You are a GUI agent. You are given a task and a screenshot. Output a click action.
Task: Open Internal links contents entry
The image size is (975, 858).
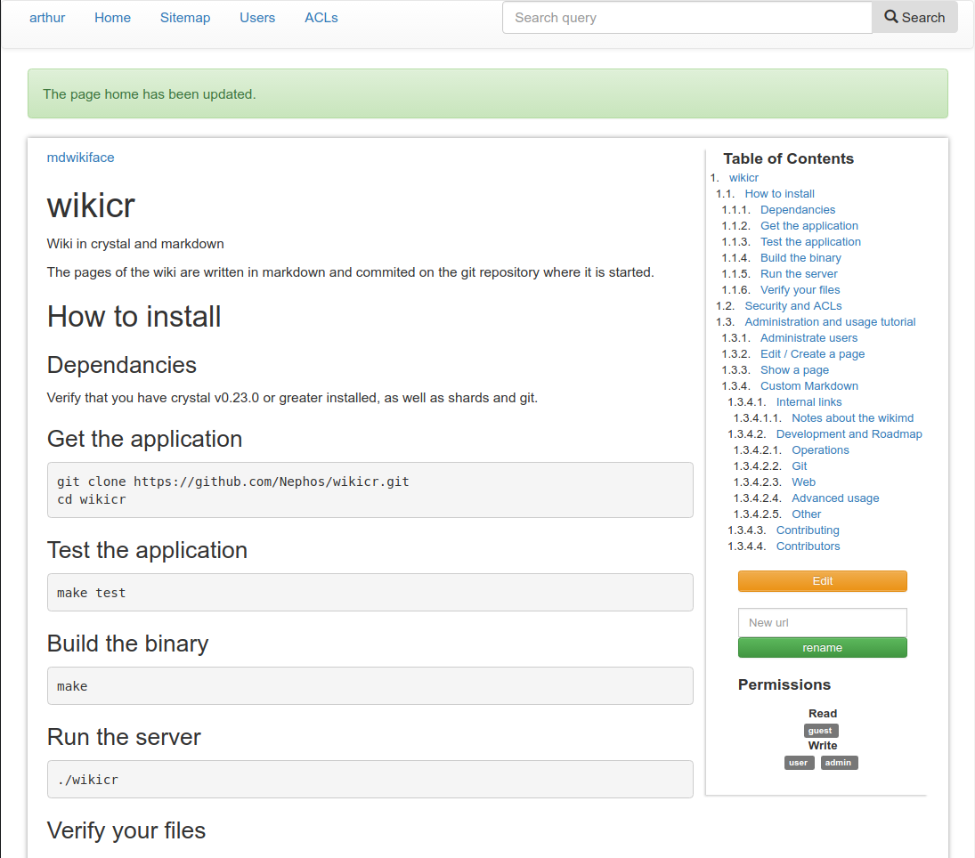[809, 401]
